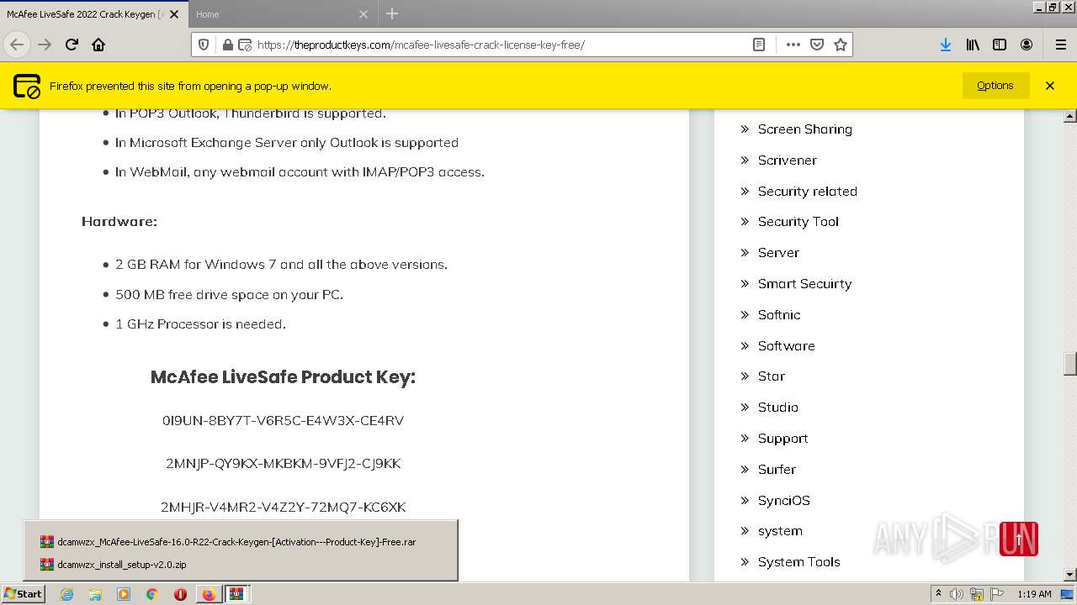Screen dimensions: 1077x605
Task: Go back to the previous page
Action: point(17,45)
